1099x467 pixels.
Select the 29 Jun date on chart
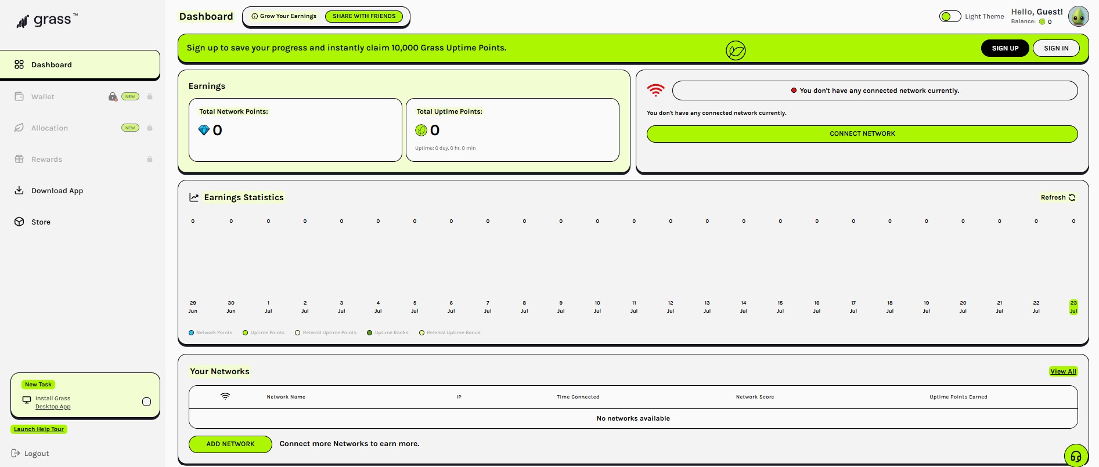coord(193,307)
